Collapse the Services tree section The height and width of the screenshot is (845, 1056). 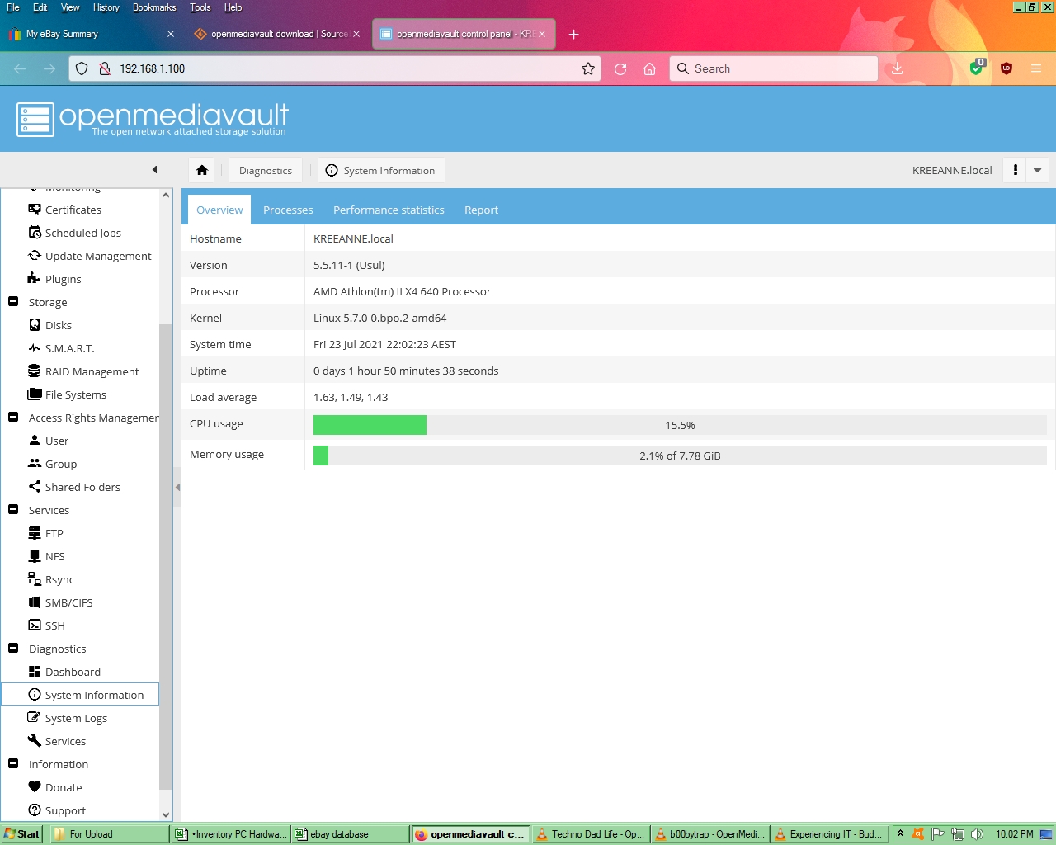(x=13, y=510)
